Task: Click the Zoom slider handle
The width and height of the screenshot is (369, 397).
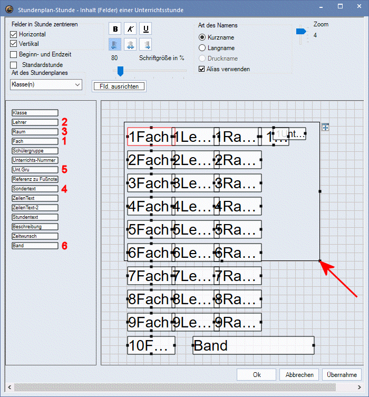Action: (300, 33)
